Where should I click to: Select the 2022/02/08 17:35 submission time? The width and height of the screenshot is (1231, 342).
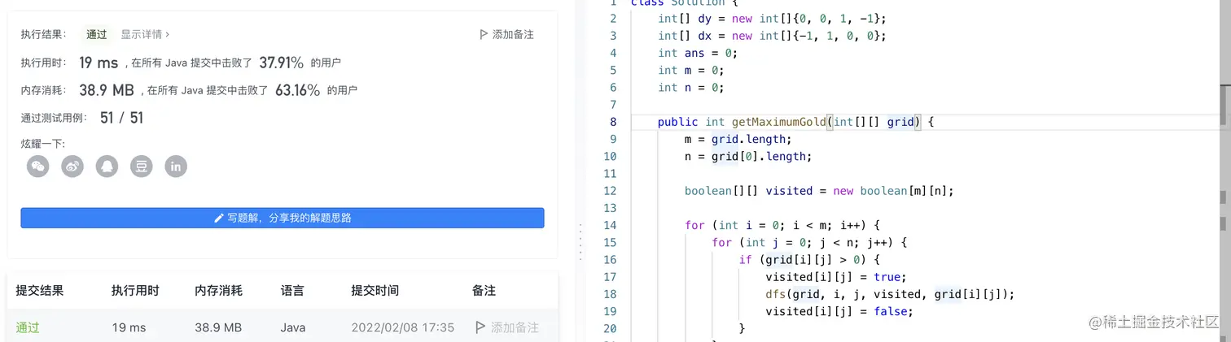pyautogui.click(x=403, y=327)
